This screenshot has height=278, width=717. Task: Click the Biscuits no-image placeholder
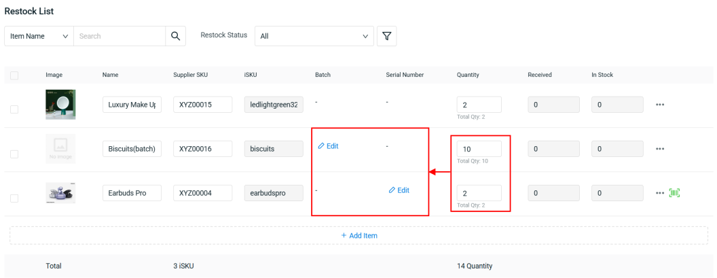60,149
